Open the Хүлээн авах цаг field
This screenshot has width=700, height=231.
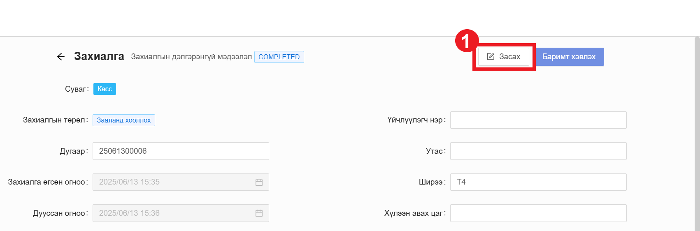coord(538,213)
